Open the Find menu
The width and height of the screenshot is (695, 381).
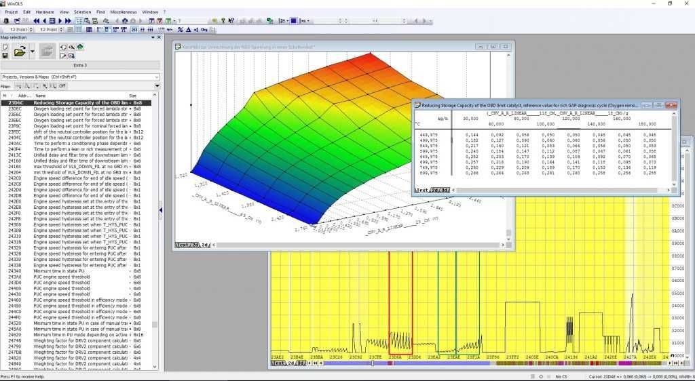100,12
